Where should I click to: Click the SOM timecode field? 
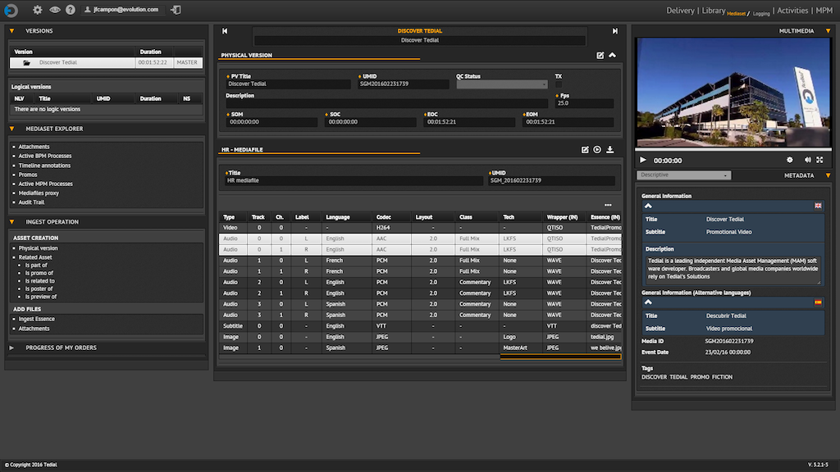(272, 122)
